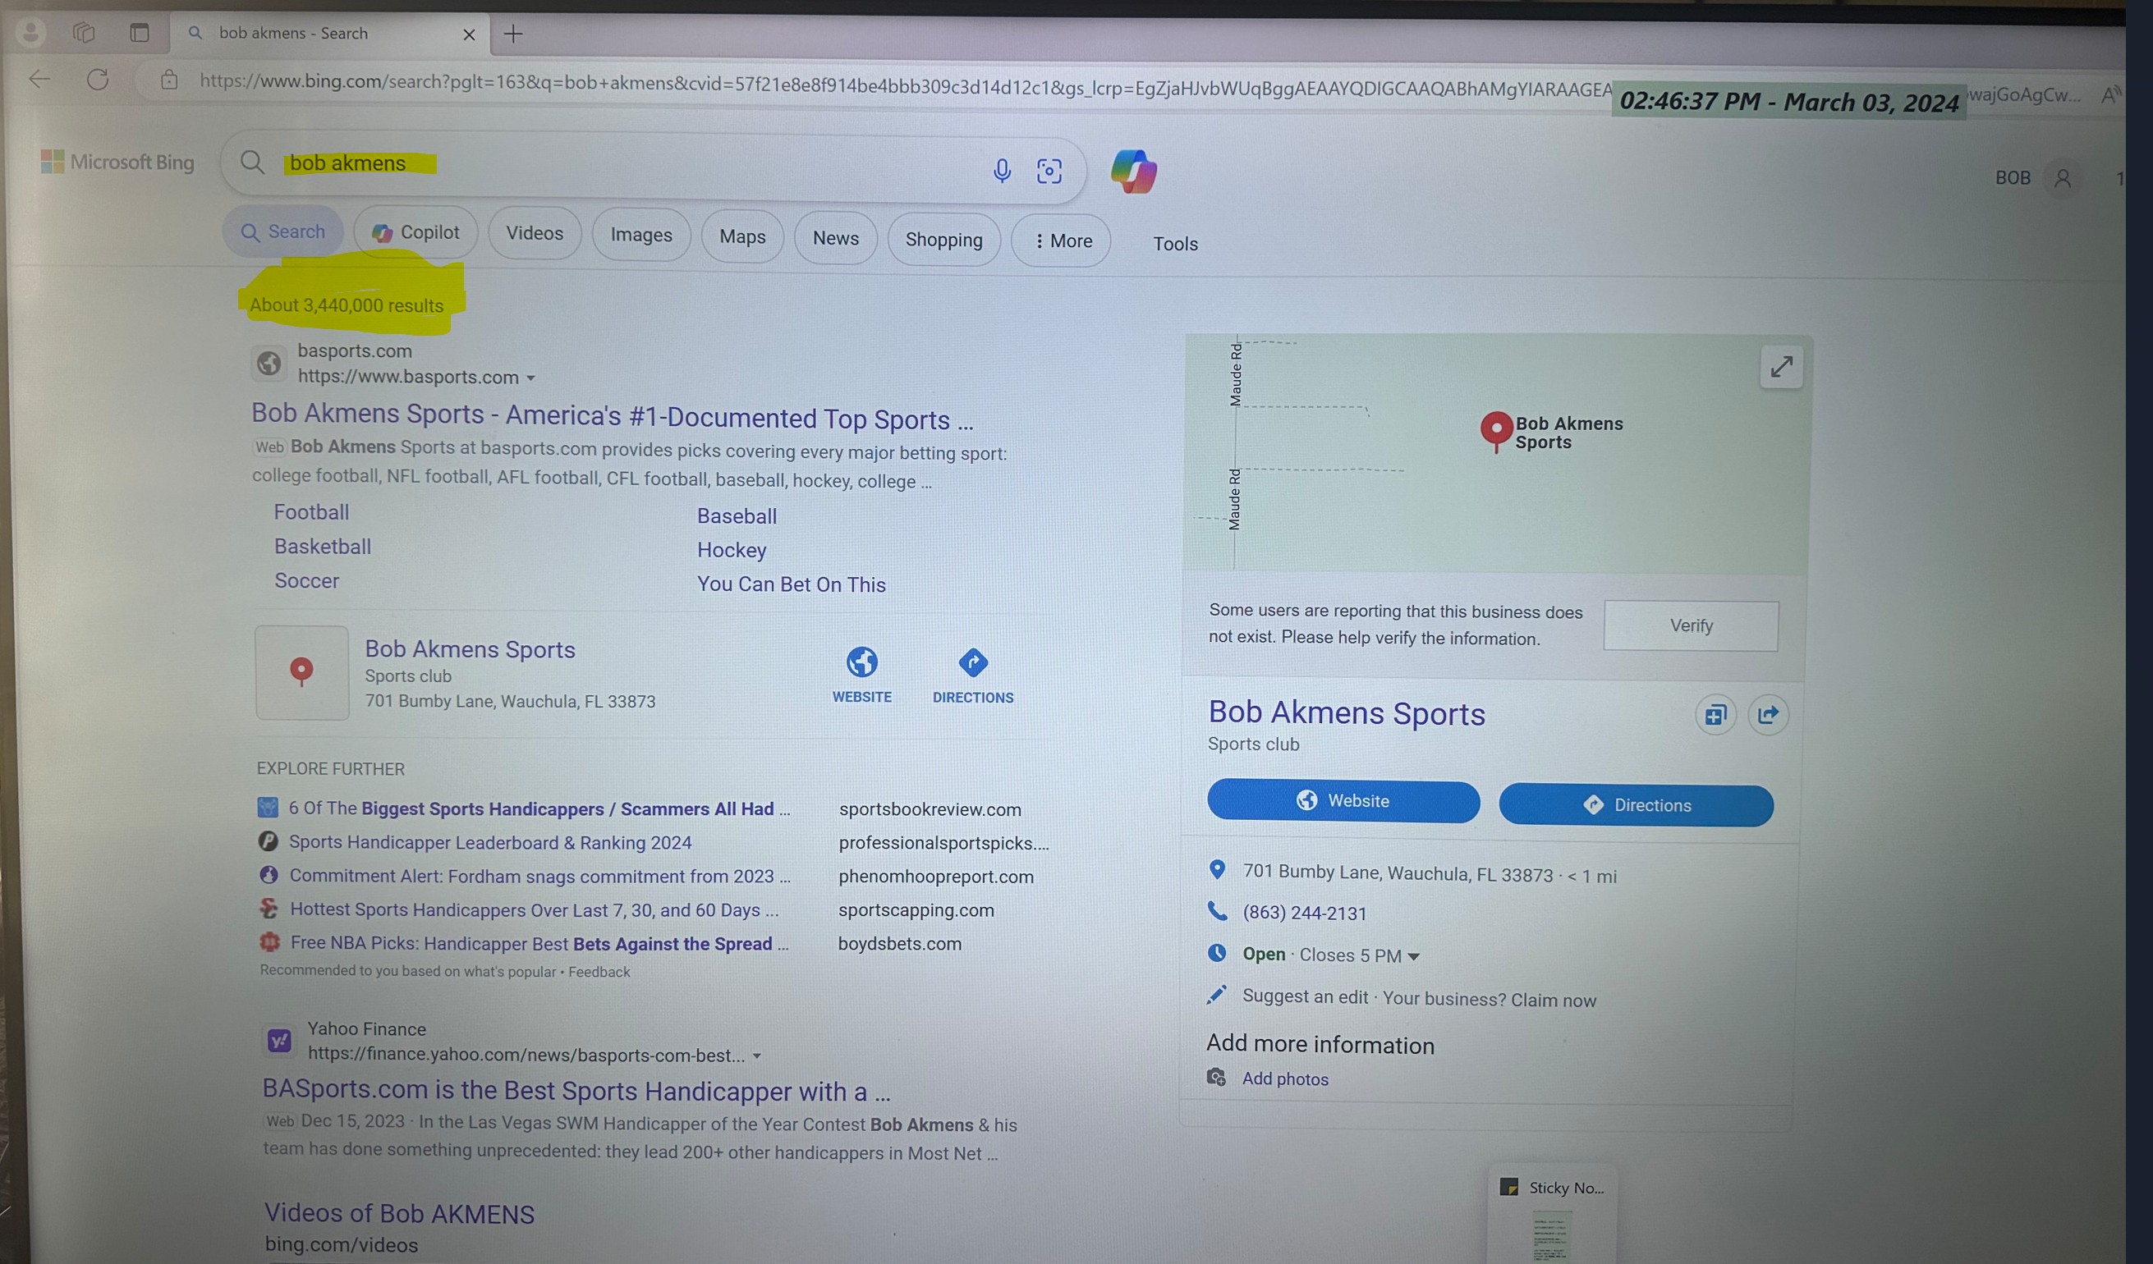Open 'Hottest Sports Handicappers Over Last 7' link
Viewport: 2153px width, 1264px height.
click(x=534, y=909)
